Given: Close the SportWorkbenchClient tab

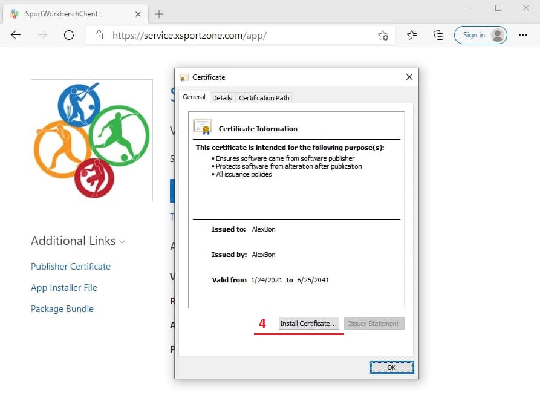Looking at the screenshot, I should pyautogui.click(x=138, y=13).
